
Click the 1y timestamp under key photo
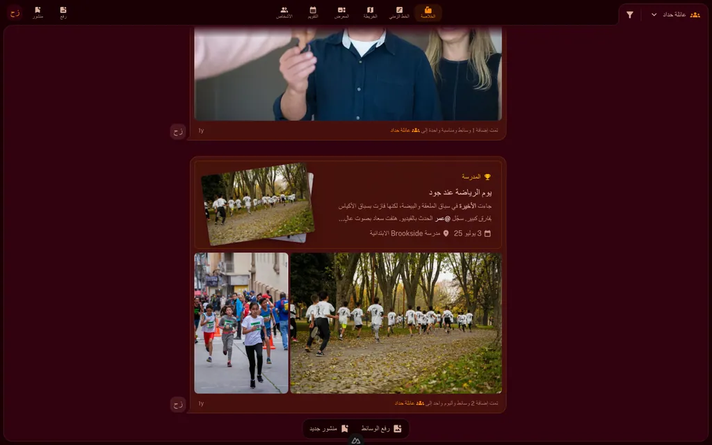click(201, 131)
